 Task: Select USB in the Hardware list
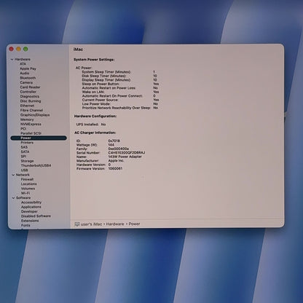click(24, 170)
